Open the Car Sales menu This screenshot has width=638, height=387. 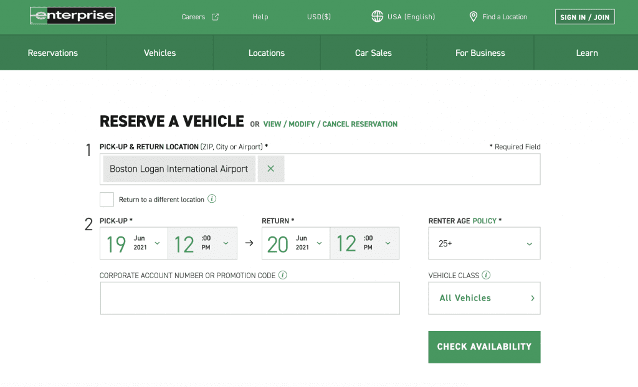click(374, 53)
